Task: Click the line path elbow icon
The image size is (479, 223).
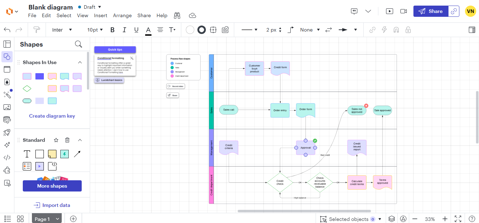Action: point(291,30)
